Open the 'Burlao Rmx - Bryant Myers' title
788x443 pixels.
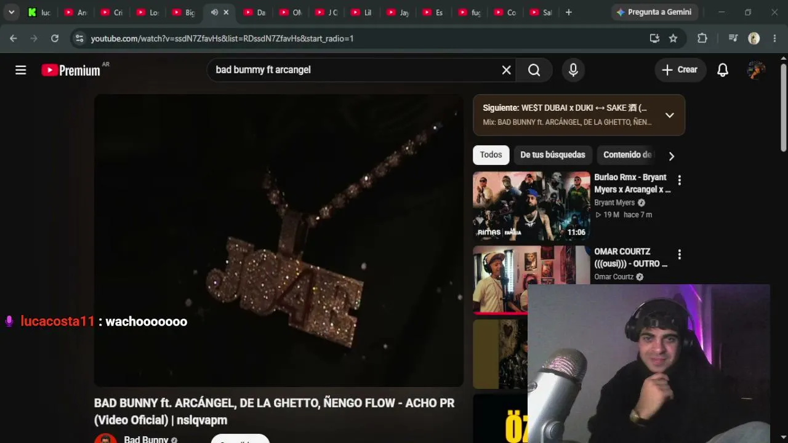pyautogui.click(x=632, y=183)
